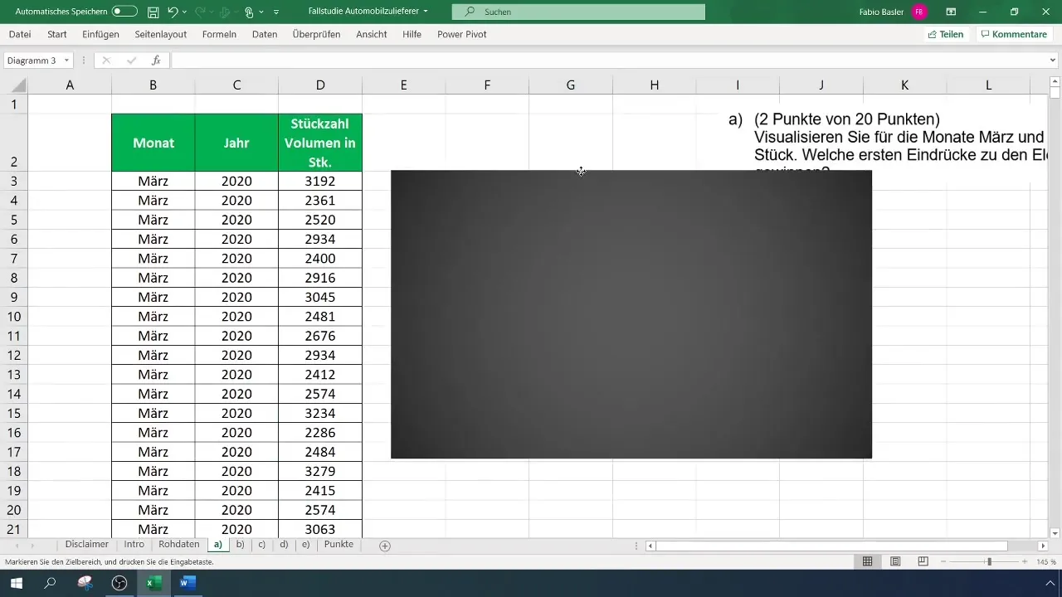Click the Fabio Basler account avatar
Image resolution: width=1062 pixels, height=597 pixels.
(919, 12)
